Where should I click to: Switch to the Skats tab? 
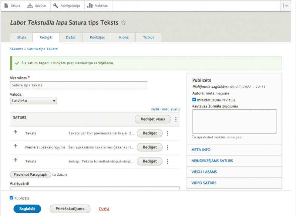point(21,37)
